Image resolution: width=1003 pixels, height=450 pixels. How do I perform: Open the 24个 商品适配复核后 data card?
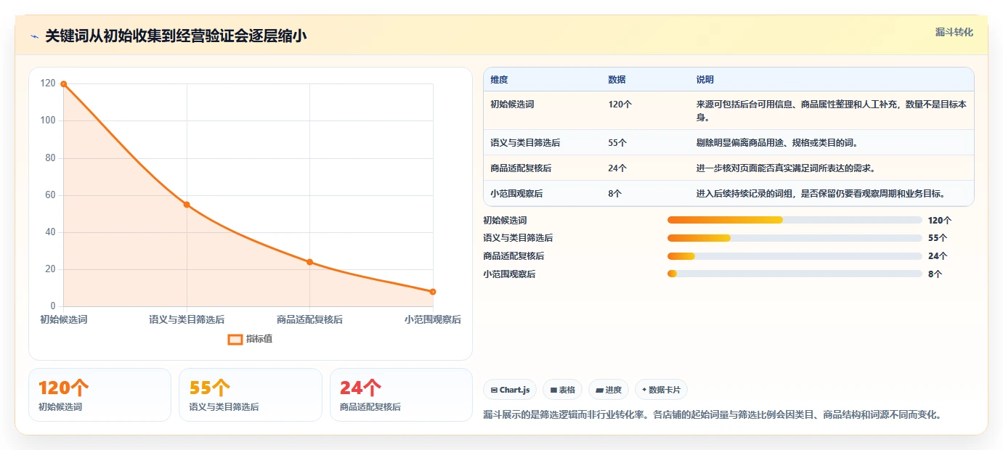401,395
